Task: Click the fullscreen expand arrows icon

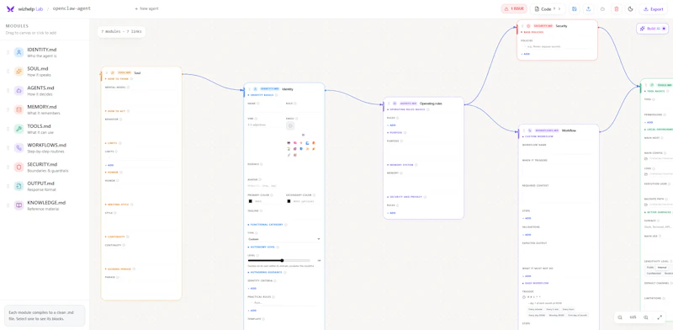Action: tap(660, 317)
